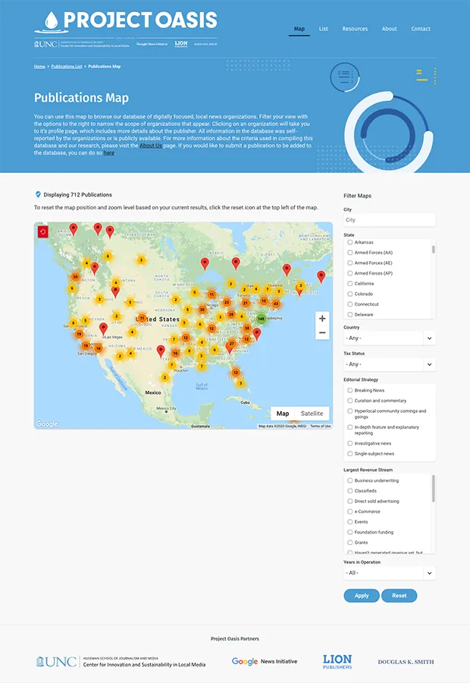
Task: Open the 43 cluster marker in the Northeast
Action: coord(276,304)
